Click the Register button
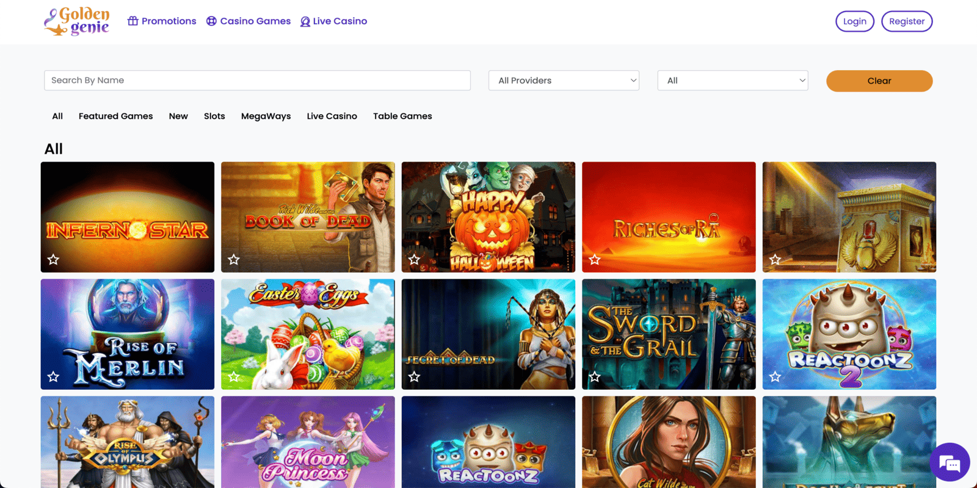Viewport: 977px width, 488px height. click(907, 21)
